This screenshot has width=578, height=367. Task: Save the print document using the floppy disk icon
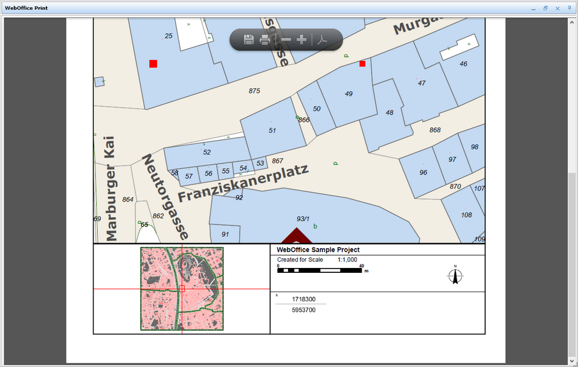(x=248, y=39)
